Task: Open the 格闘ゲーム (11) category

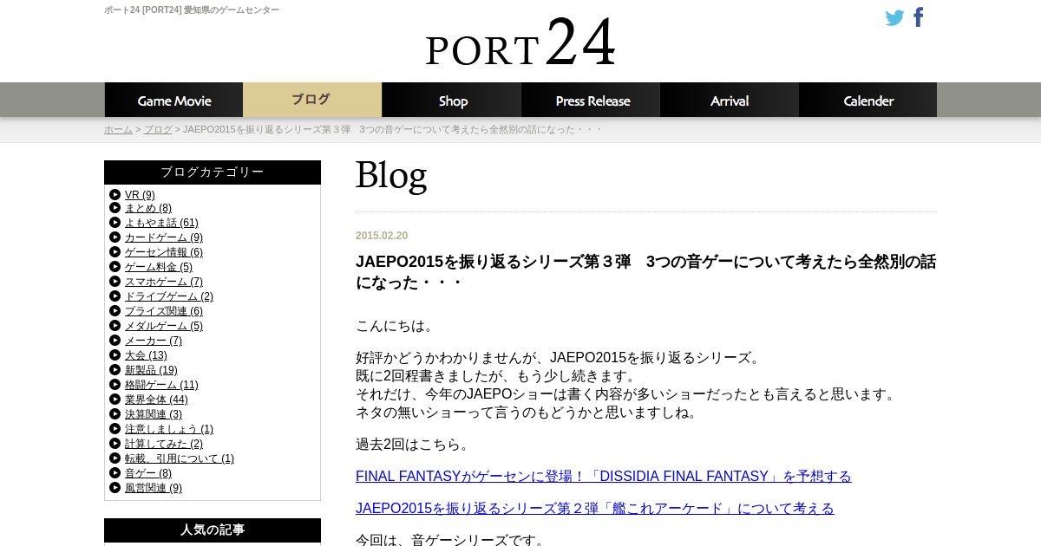Action: [x=161, y=385]
